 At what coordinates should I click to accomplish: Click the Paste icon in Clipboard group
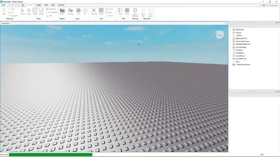pyautogui.click(x=4, y=12)
